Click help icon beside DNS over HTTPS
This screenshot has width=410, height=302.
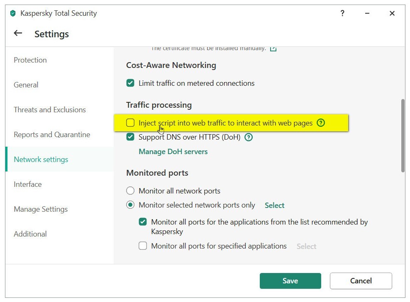point(249,137)
